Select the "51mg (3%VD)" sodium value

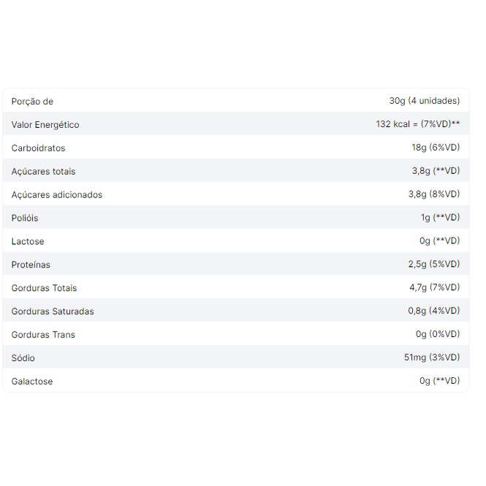pos(431,358)
